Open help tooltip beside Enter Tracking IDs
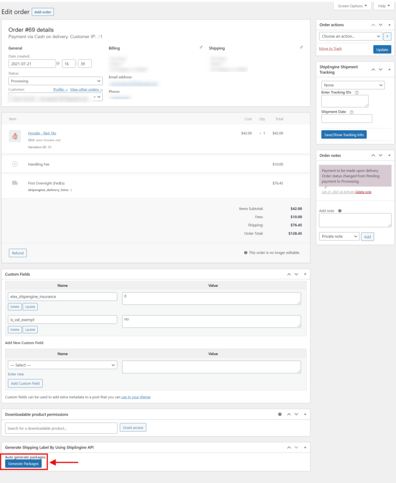Screen dimensions: 396x483 pyautogui.click(x=356, y=92)
